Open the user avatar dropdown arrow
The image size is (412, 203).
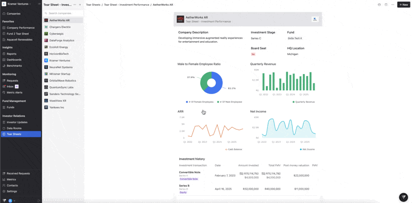tap(14, 200)
